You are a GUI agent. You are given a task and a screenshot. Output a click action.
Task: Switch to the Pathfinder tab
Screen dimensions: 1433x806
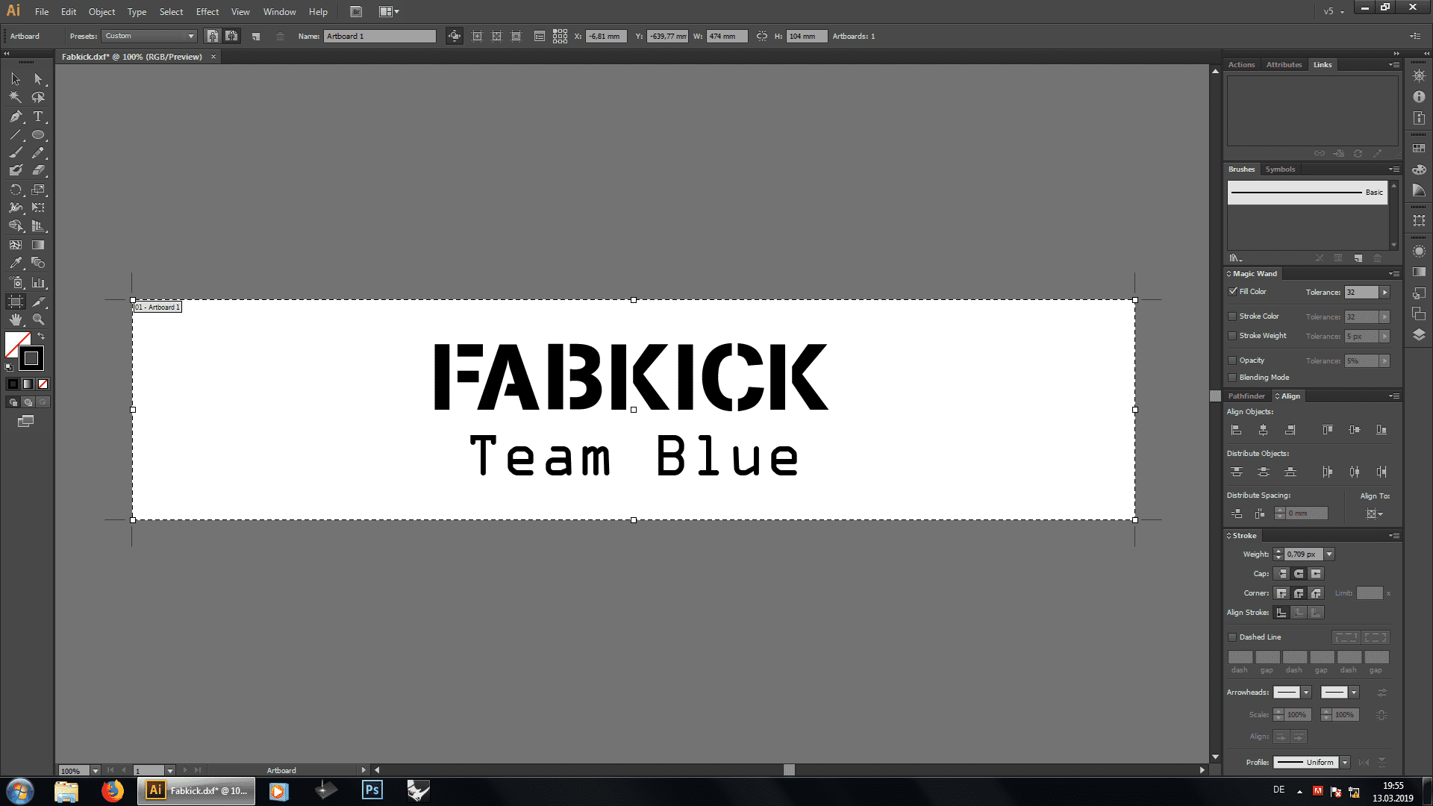pos(1246,396)
